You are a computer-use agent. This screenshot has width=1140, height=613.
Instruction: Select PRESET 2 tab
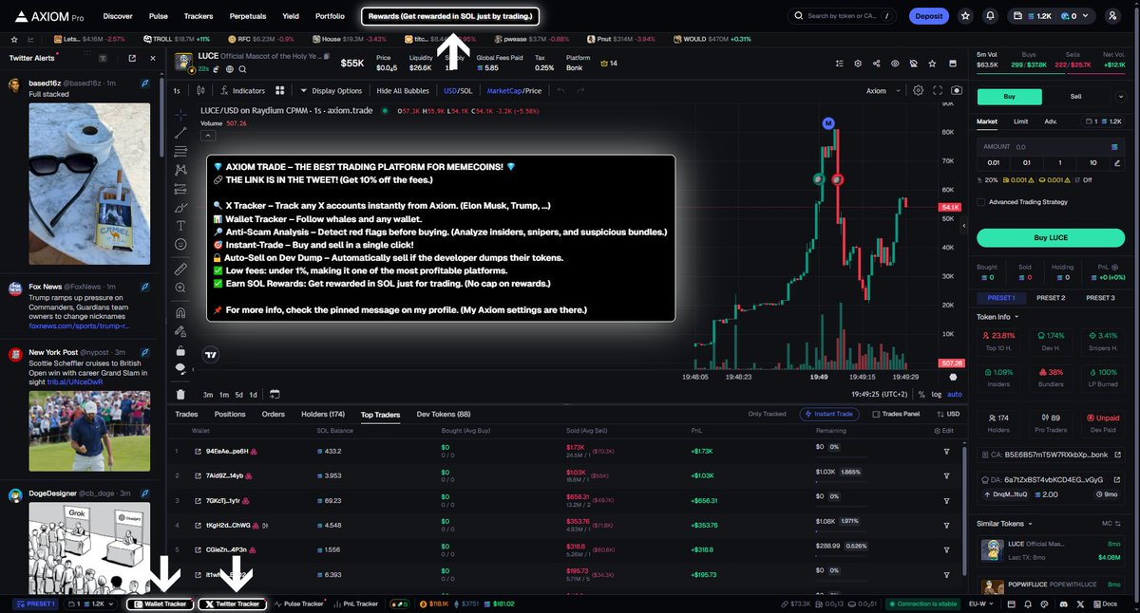(x=1051, y=298)
